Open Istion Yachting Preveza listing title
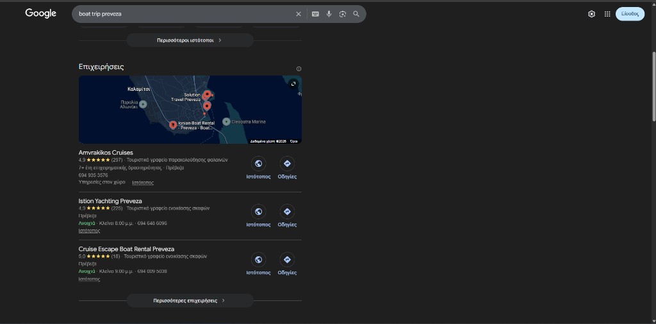Screen dimensions: 656x324 pyautogui.click(x=110, y=201)
